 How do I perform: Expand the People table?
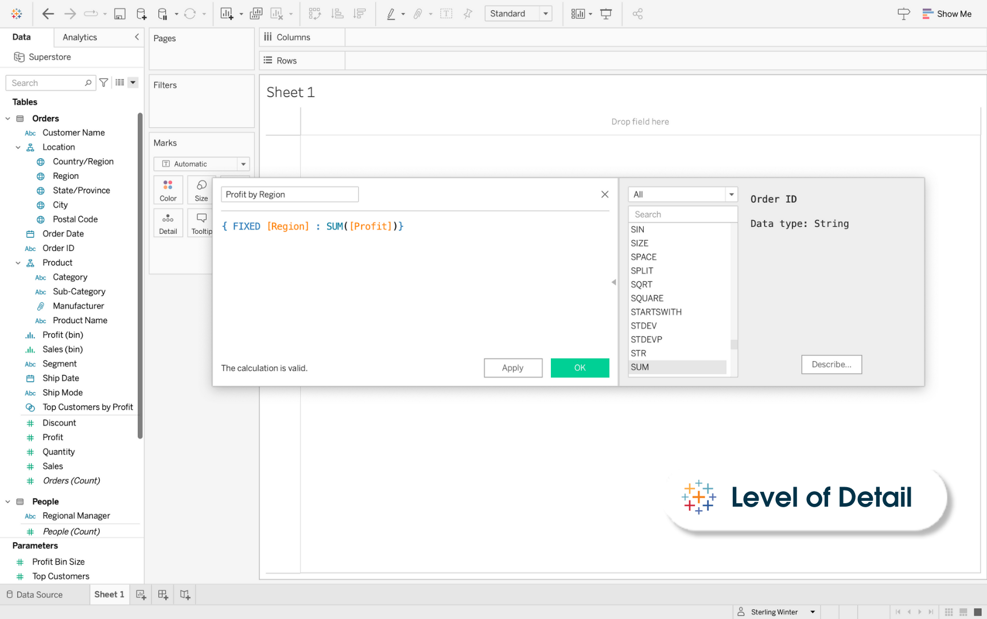point(8,502)
